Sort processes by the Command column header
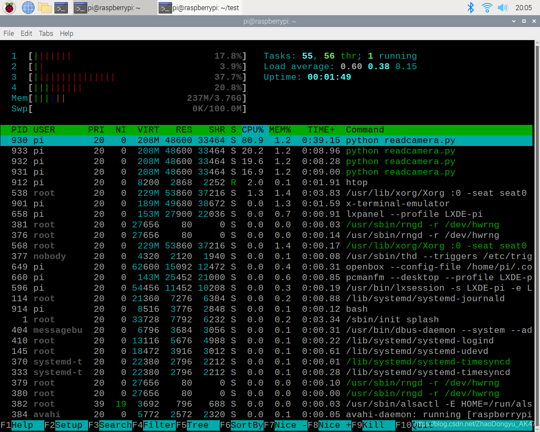The height and width of the screenshot is (432, 540). tap(365, 130)
